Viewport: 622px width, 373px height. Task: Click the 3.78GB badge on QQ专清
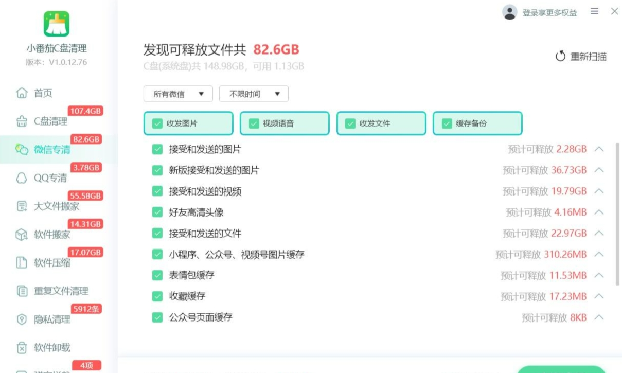(x=87, y=168)
